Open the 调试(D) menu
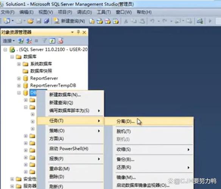 click(x=84, y=12)
